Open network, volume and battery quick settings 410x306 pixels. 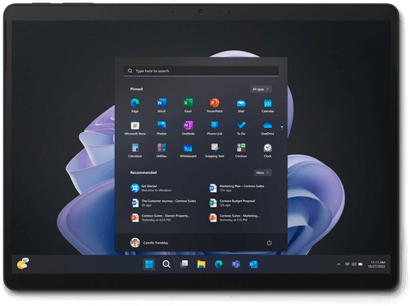[x=354, y=264]
